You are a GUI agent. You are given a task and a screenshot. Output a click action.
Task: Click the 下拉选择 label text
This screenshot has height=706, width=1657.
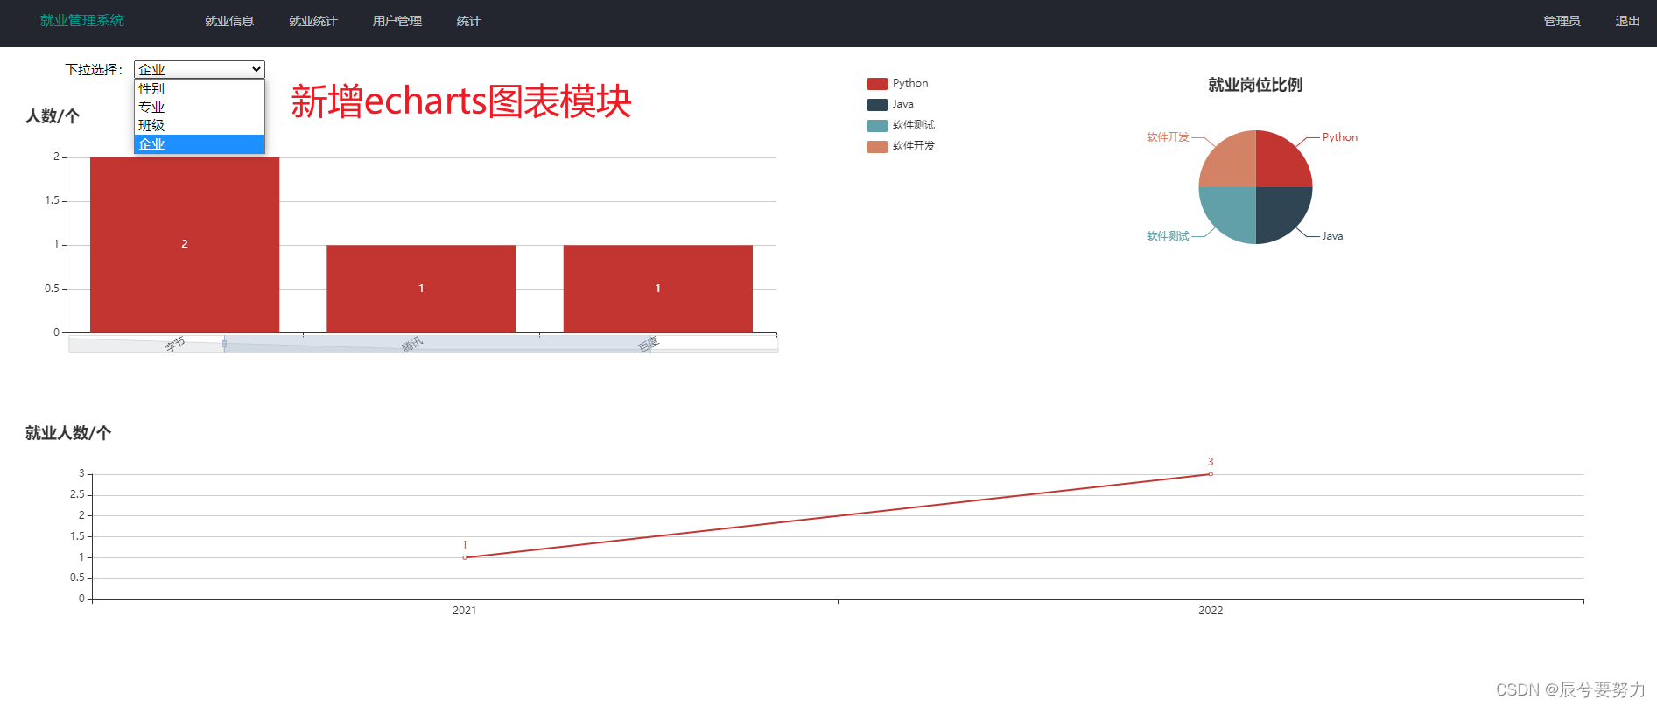[x=94, y=70]
